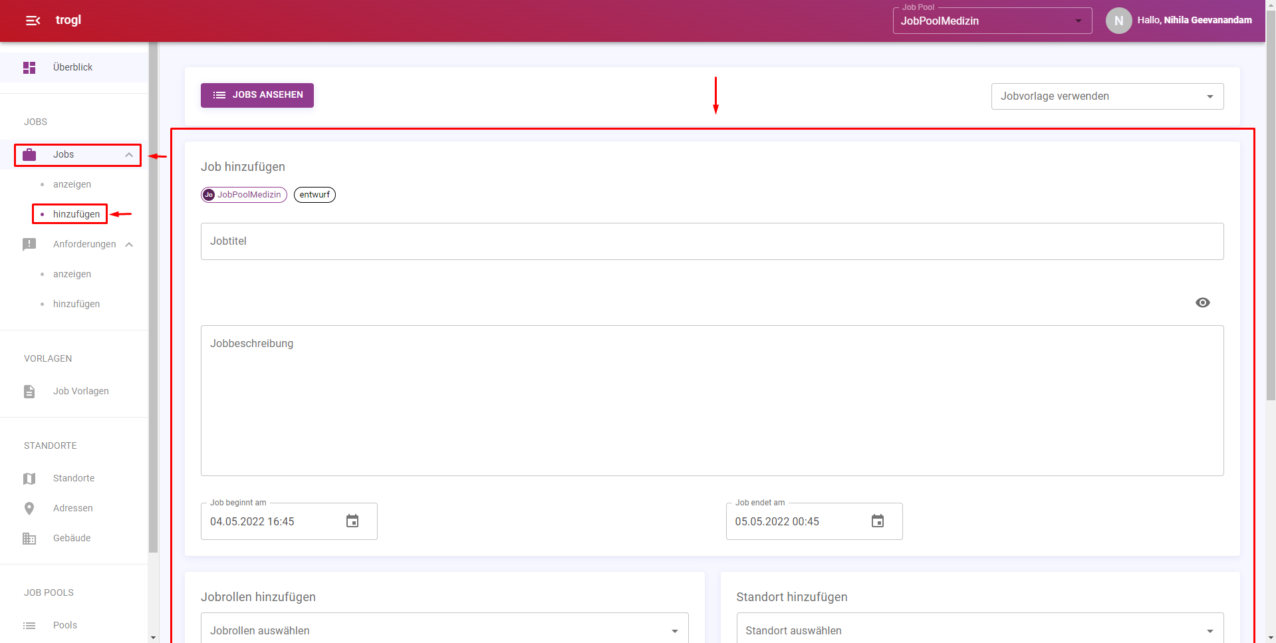This screenshot has width=1276, height=643.
Task: Click the Standorte map icon
Action: [29, 479]
